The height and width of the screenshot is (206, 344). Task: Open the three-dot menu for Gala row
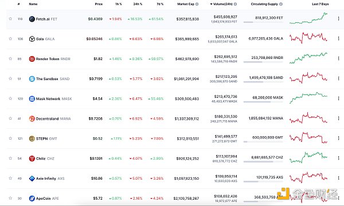(x=338, y=38)
